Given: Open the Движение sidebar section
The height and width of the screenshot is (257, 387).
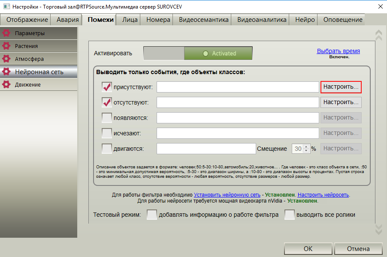Looking at the screenshot, I should 39,84.
